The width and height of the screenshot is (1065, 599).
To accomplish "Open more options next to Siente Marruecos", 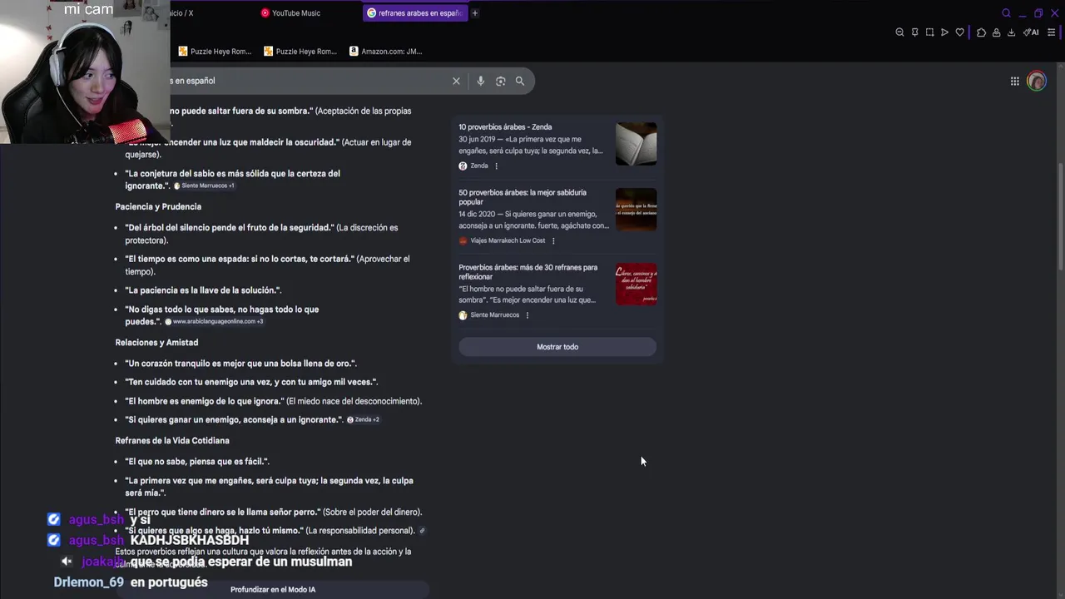I will [x=527, y=314].
